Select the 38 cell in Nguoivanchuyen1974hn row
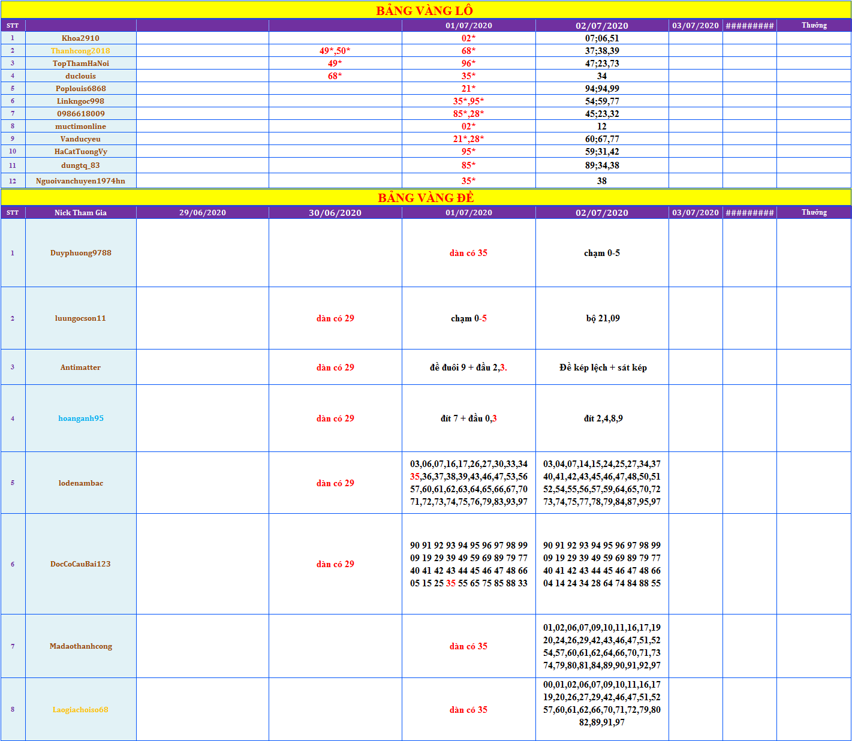 tap(602, 180)
